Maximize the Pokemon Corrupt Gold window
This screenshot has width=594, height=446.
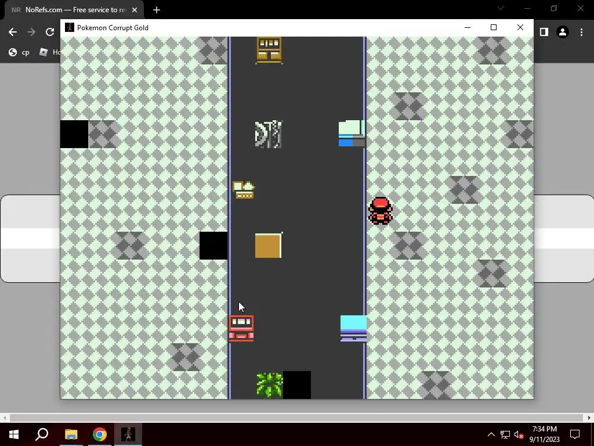coord(493,27)
